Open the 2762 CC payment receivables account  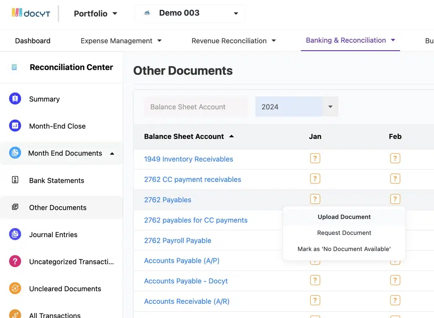click(192, 179)
